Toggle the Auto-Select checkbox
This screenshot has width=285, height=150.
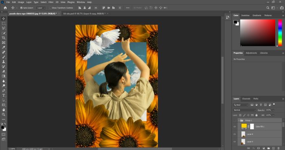click(22, 8)
